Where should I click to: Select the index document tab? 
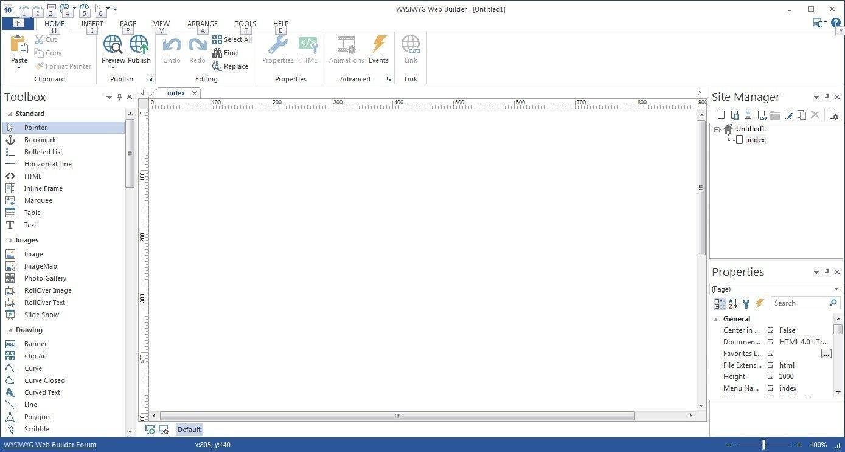[176, 93]
